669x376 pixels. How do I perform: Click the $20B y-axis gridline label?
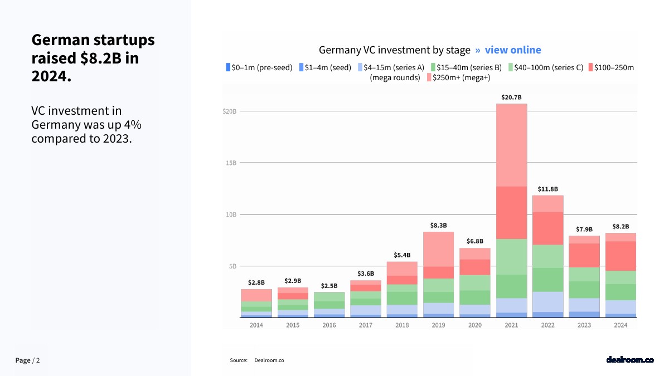[x=230, y=111]
